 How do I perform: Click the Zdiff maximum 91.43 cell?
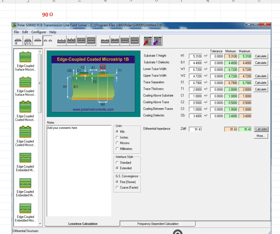245,129
